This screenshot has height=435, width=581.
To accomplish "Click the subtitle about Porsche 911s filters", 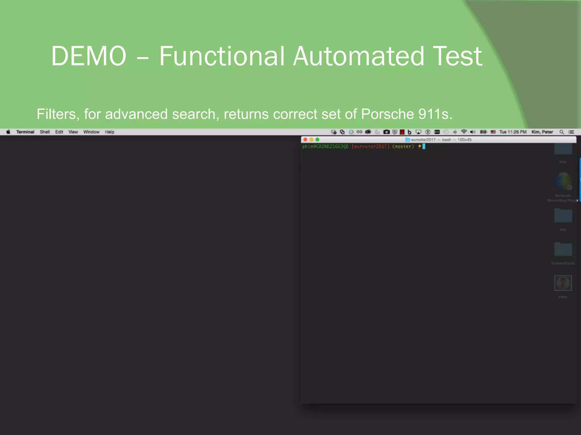I will (x=244, y=114).
